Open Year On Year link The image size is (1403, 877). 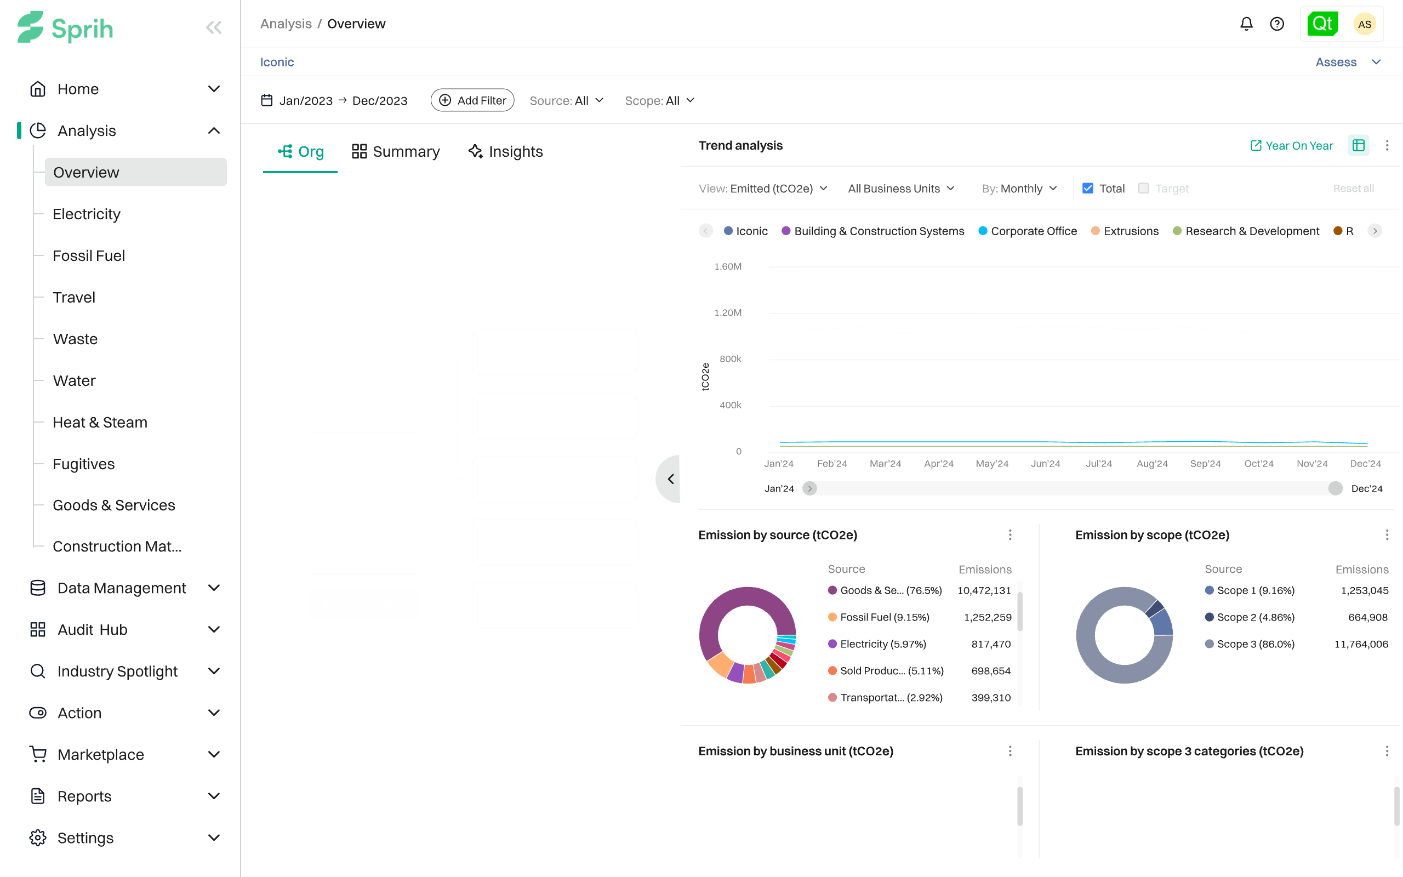point(1292,146)
